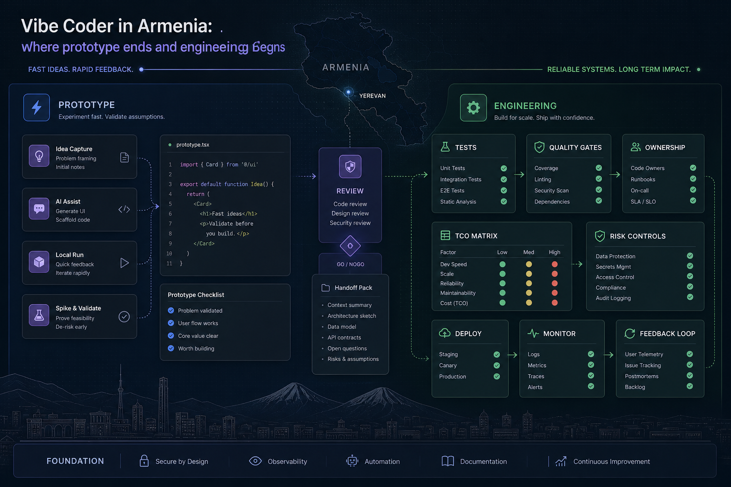Click the Observability eye icon
This screenshot has width=731, height=487.
[x=255, y=461]
